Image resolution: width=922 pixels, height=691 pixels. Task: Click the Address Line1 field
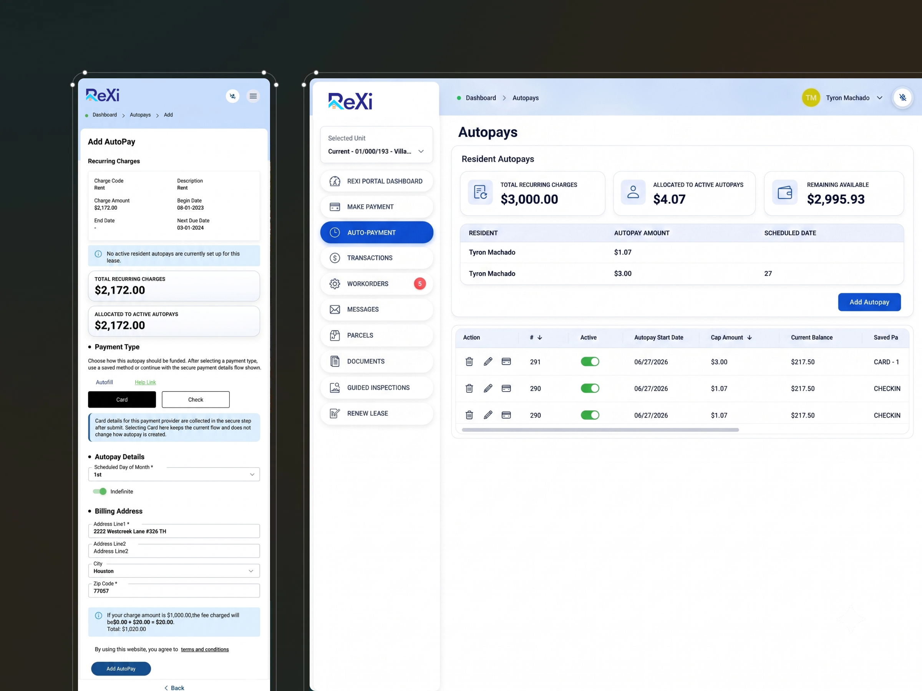(174, 531)
